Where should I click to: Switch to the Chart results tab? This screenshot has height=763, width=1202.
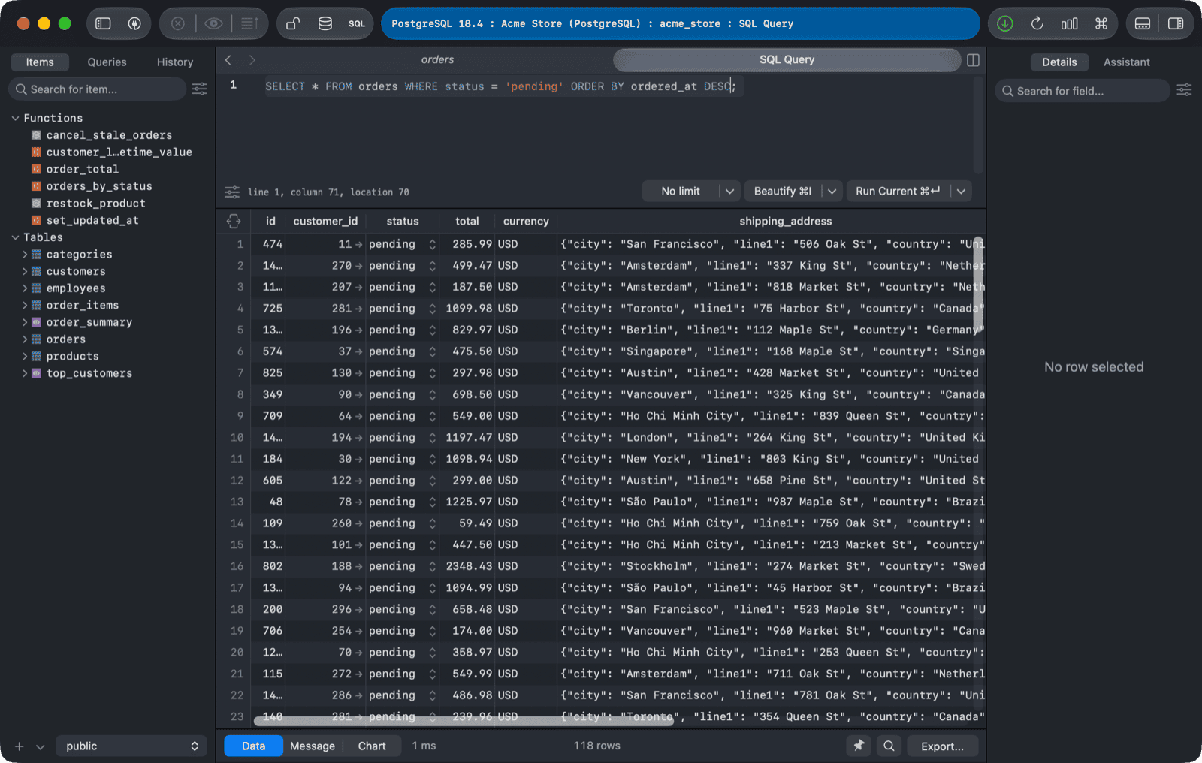click(372, 746)
